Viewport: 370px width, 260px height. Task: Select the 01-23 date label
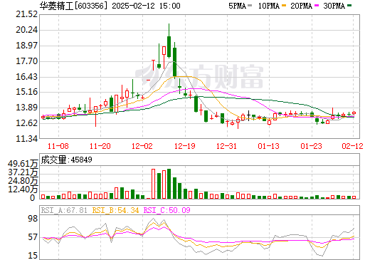tap(311, 146)
